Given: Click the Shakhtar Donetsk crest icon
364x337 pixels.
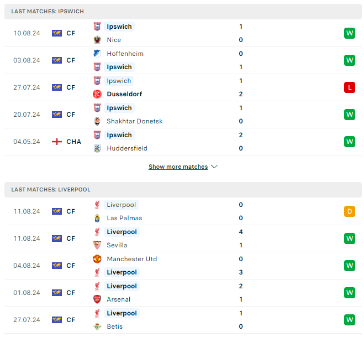Looking at the screenshot, I should 98,121.
